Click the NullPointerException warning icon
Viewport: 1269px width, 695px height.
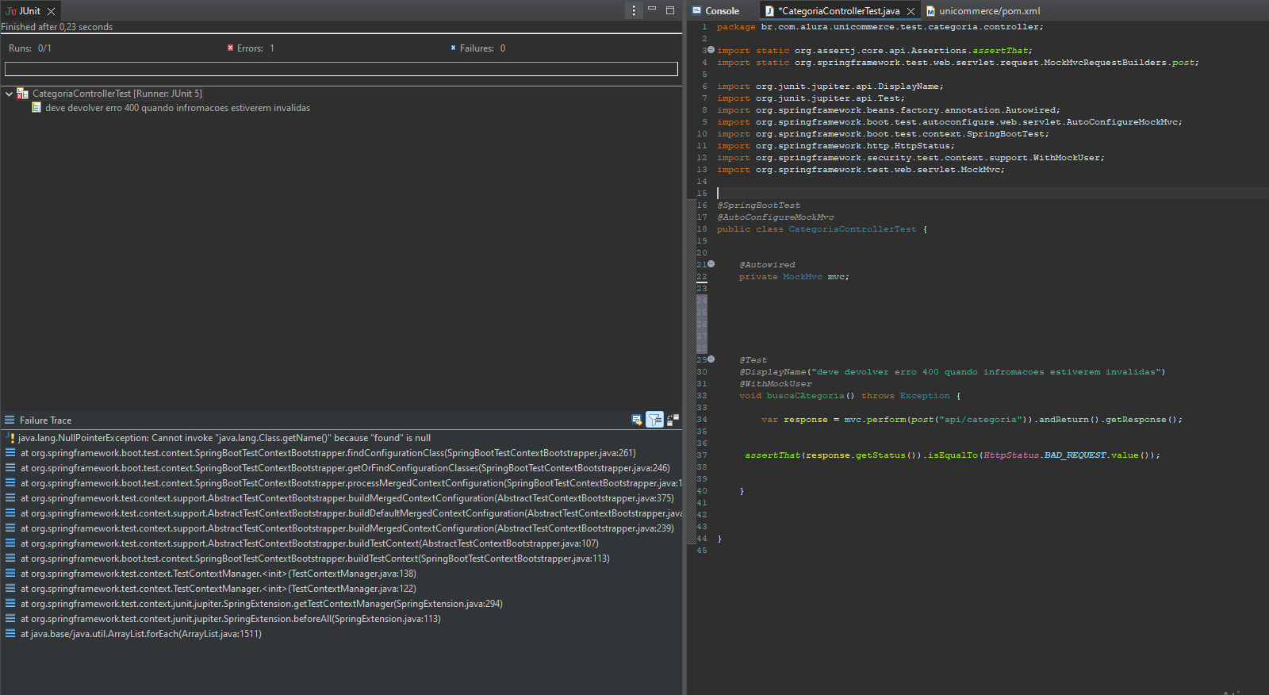point(10,438)
